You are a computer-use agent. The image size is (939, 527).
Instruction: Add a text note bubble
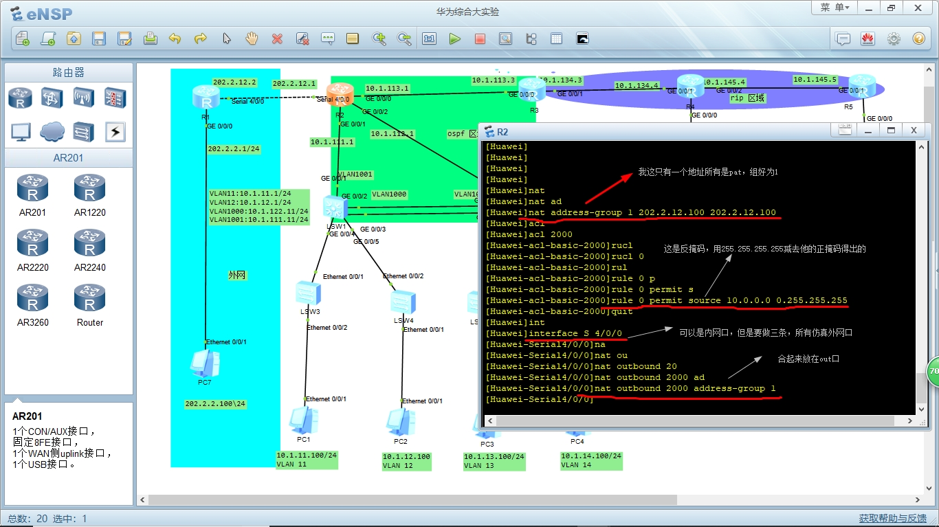coord(328,38)
